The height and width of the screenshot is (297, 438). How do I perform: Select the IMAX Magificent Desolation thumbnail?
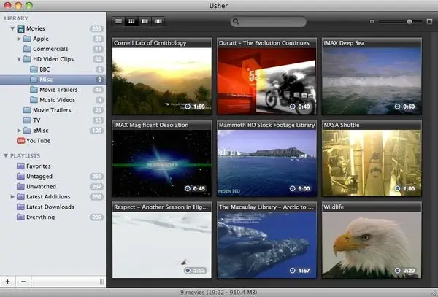(x=162, y=163)
